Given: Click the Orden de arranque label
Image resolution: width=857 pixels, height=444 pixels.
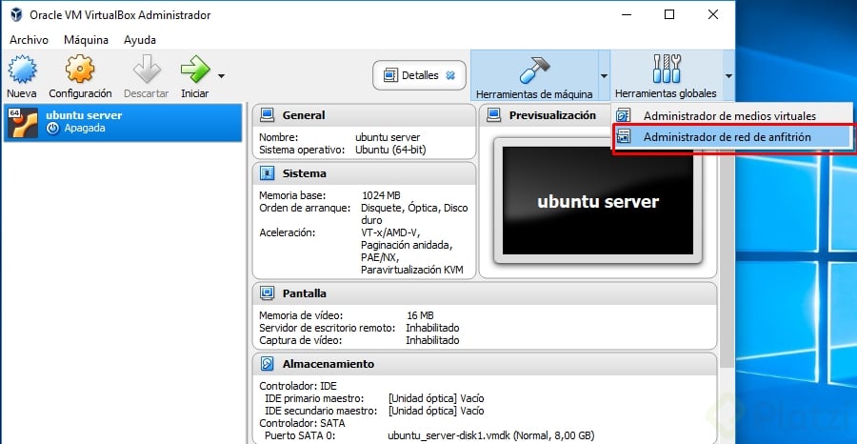Looking at the screenshot, I should point(305,208).
